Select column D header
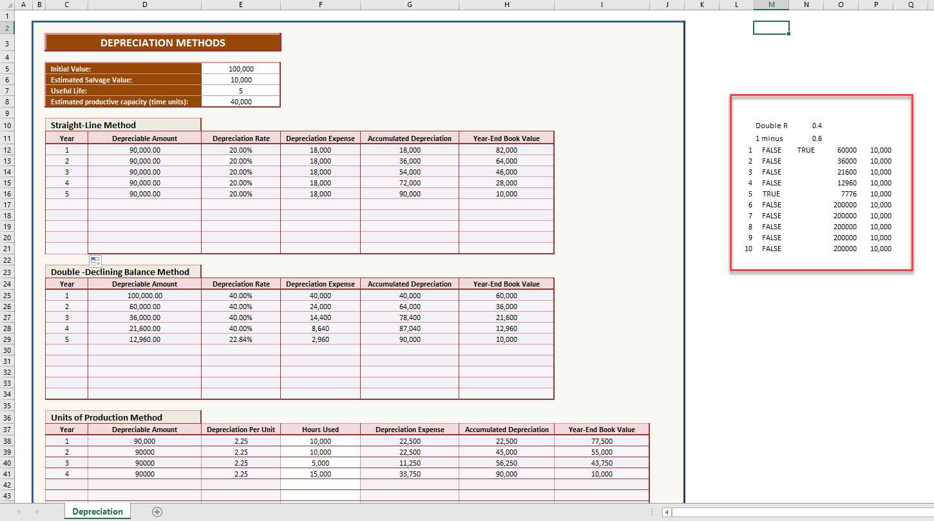The width and height of the screenshot is (934, 521). pos(144,5)
